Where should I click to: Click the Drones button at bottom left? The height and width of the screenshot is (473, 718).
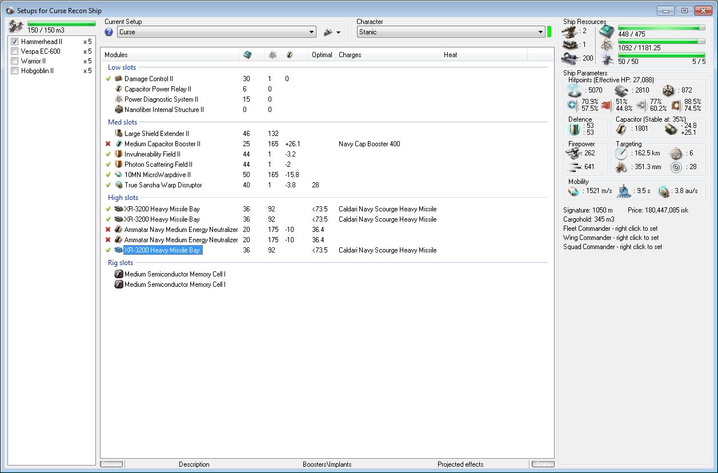112,464
